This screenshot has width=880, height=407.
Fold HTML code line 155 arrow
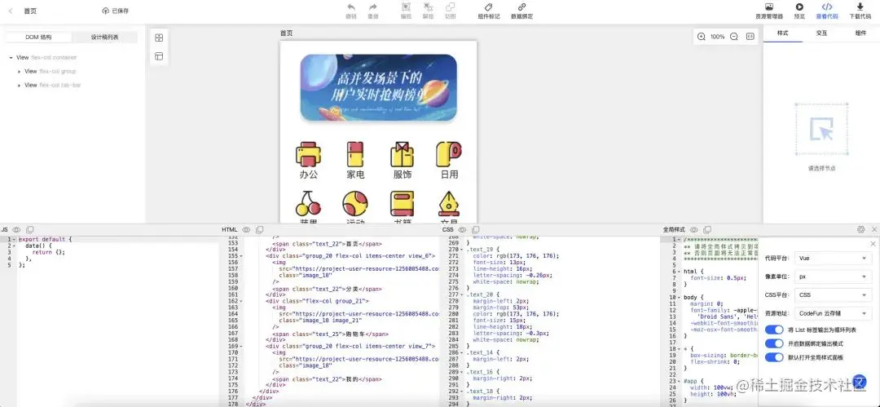coord(241,256)
